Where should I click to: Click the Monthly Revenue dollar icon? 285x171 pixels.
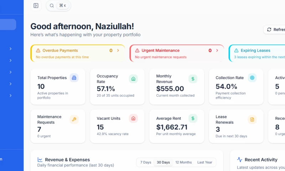[x=193, y=79]
